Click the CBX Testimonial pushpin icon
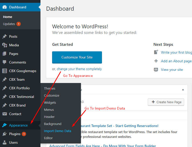Viewport: 192px width, 147px height. (x=5, y=97)
